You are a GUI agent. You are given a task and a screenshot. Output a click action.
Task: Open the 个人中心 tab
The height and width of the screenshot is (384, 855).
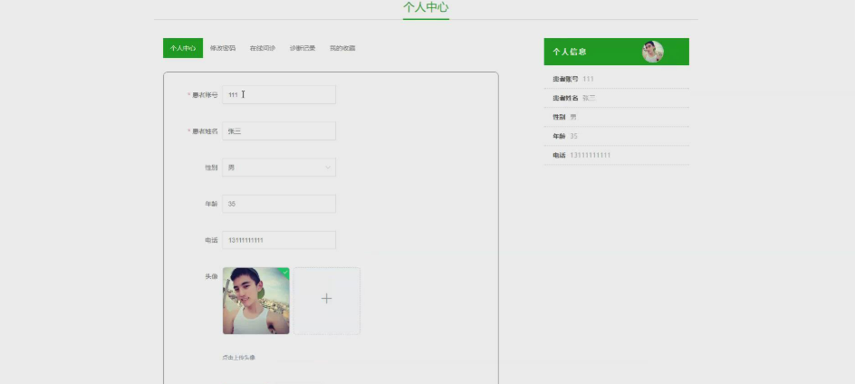[x=183, y=48]
